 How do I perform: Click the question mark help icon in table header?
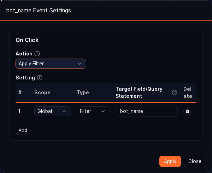174,93
